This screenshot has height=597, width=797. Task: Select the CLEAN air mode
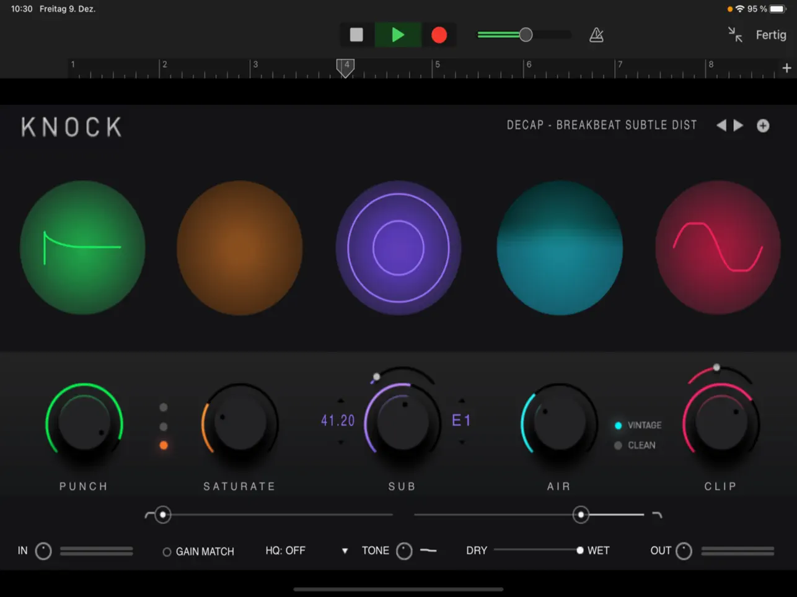click(x=635, y=445)
